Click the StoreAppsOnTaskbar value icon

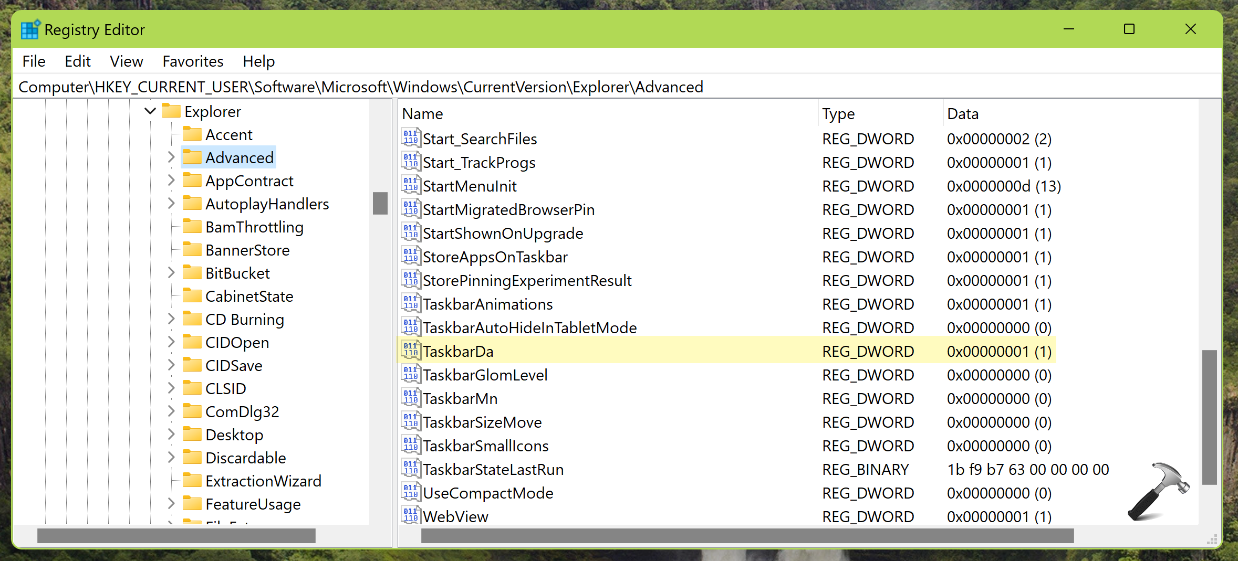coord(411,256)
